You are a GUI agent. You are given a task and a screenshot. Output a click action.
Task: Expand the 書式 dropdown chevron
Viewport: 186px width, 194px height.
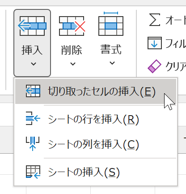pyautogui.click(x=112, y=63)
